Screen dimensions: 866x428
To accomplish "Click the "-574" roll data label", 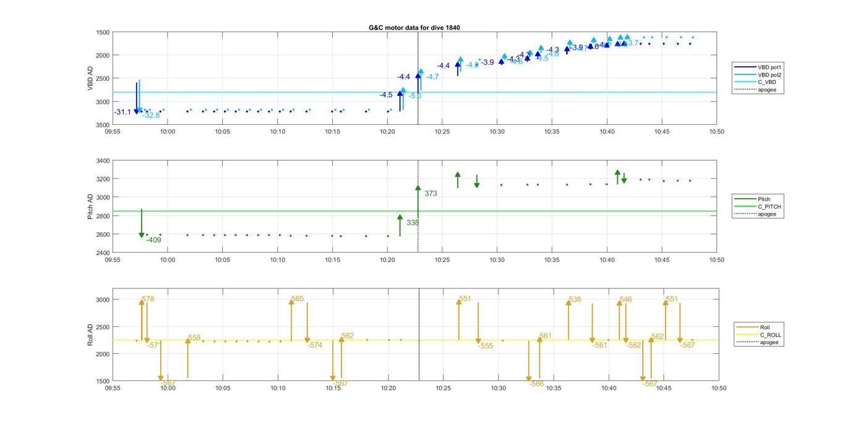I will click(315, 345).
